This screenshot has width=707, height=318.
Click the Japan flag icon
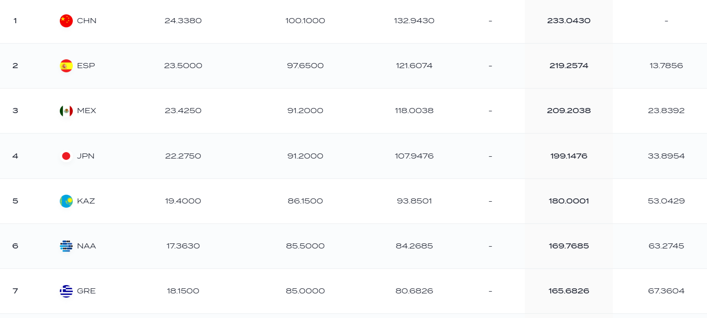(66, 156)
